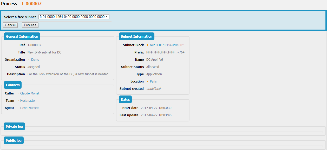The height and width of the screenshot is (150, 327).
Task: Click the Cancel button
Action: point(10,25)
